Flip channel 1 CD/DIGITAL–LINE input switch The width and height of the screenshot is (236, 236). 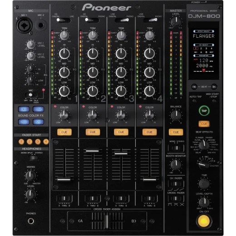click(x=63, y=20)
